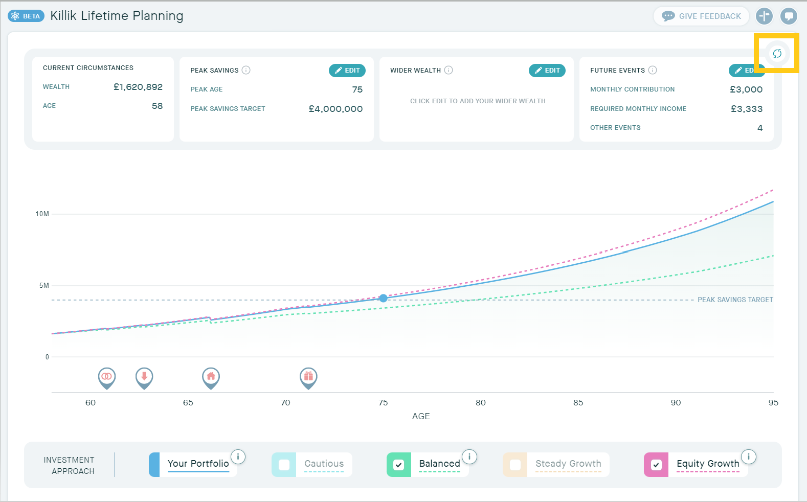Screen dimensions: 807x502
Task: Show info for Peak Savings
Action: [x=246, y=70]
